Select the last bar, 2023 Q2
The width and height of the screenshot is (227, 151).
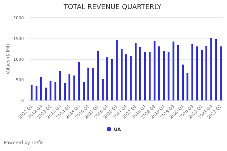click(221, 74)
